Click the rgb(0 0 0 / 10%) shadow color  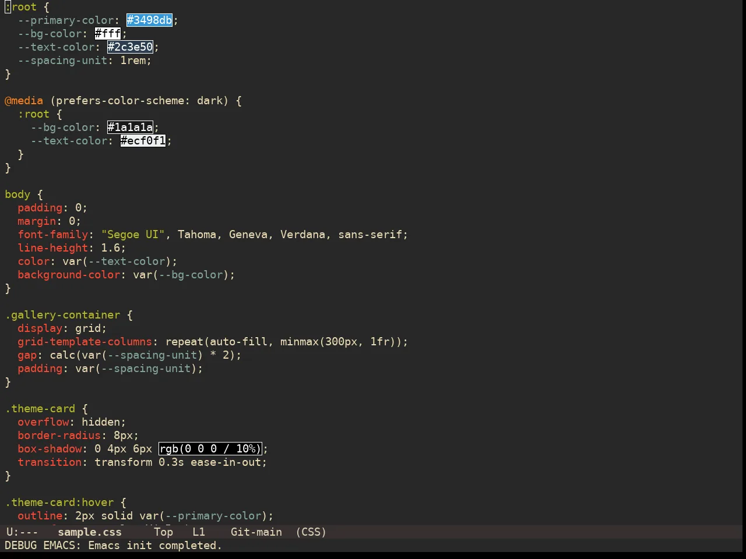tap(210, 449)
